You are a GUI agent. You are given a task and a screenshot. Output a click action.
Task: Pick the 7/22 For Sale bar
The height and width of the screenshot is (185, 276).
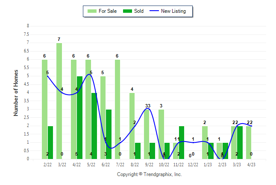point(117,109)
